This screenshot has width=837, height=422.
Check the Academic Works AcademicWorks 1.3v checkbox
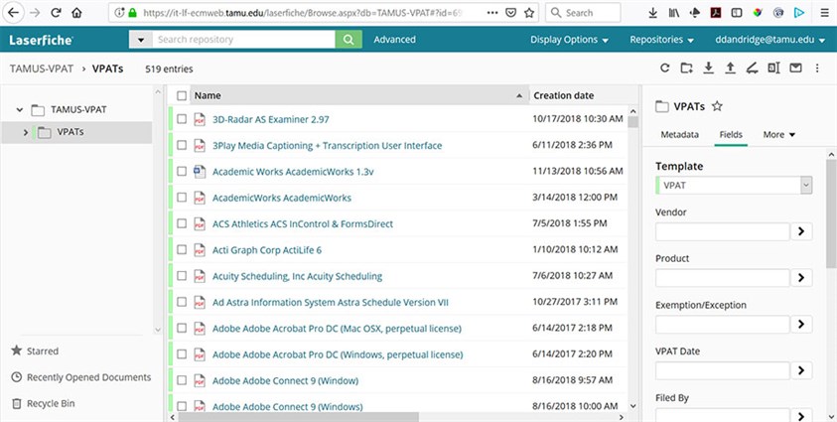pos(182,171)
